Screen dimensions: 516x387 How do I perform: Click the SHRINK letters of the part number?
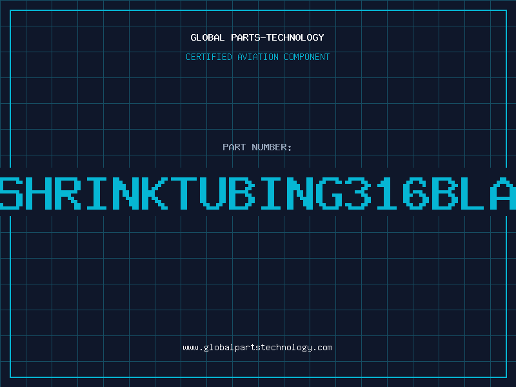84,193
